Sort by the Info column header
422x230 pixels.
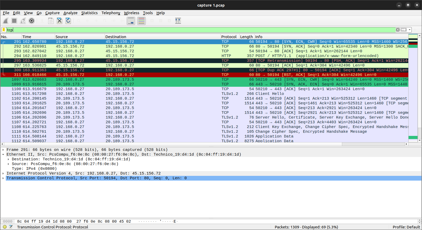click(x=331, y=37)
